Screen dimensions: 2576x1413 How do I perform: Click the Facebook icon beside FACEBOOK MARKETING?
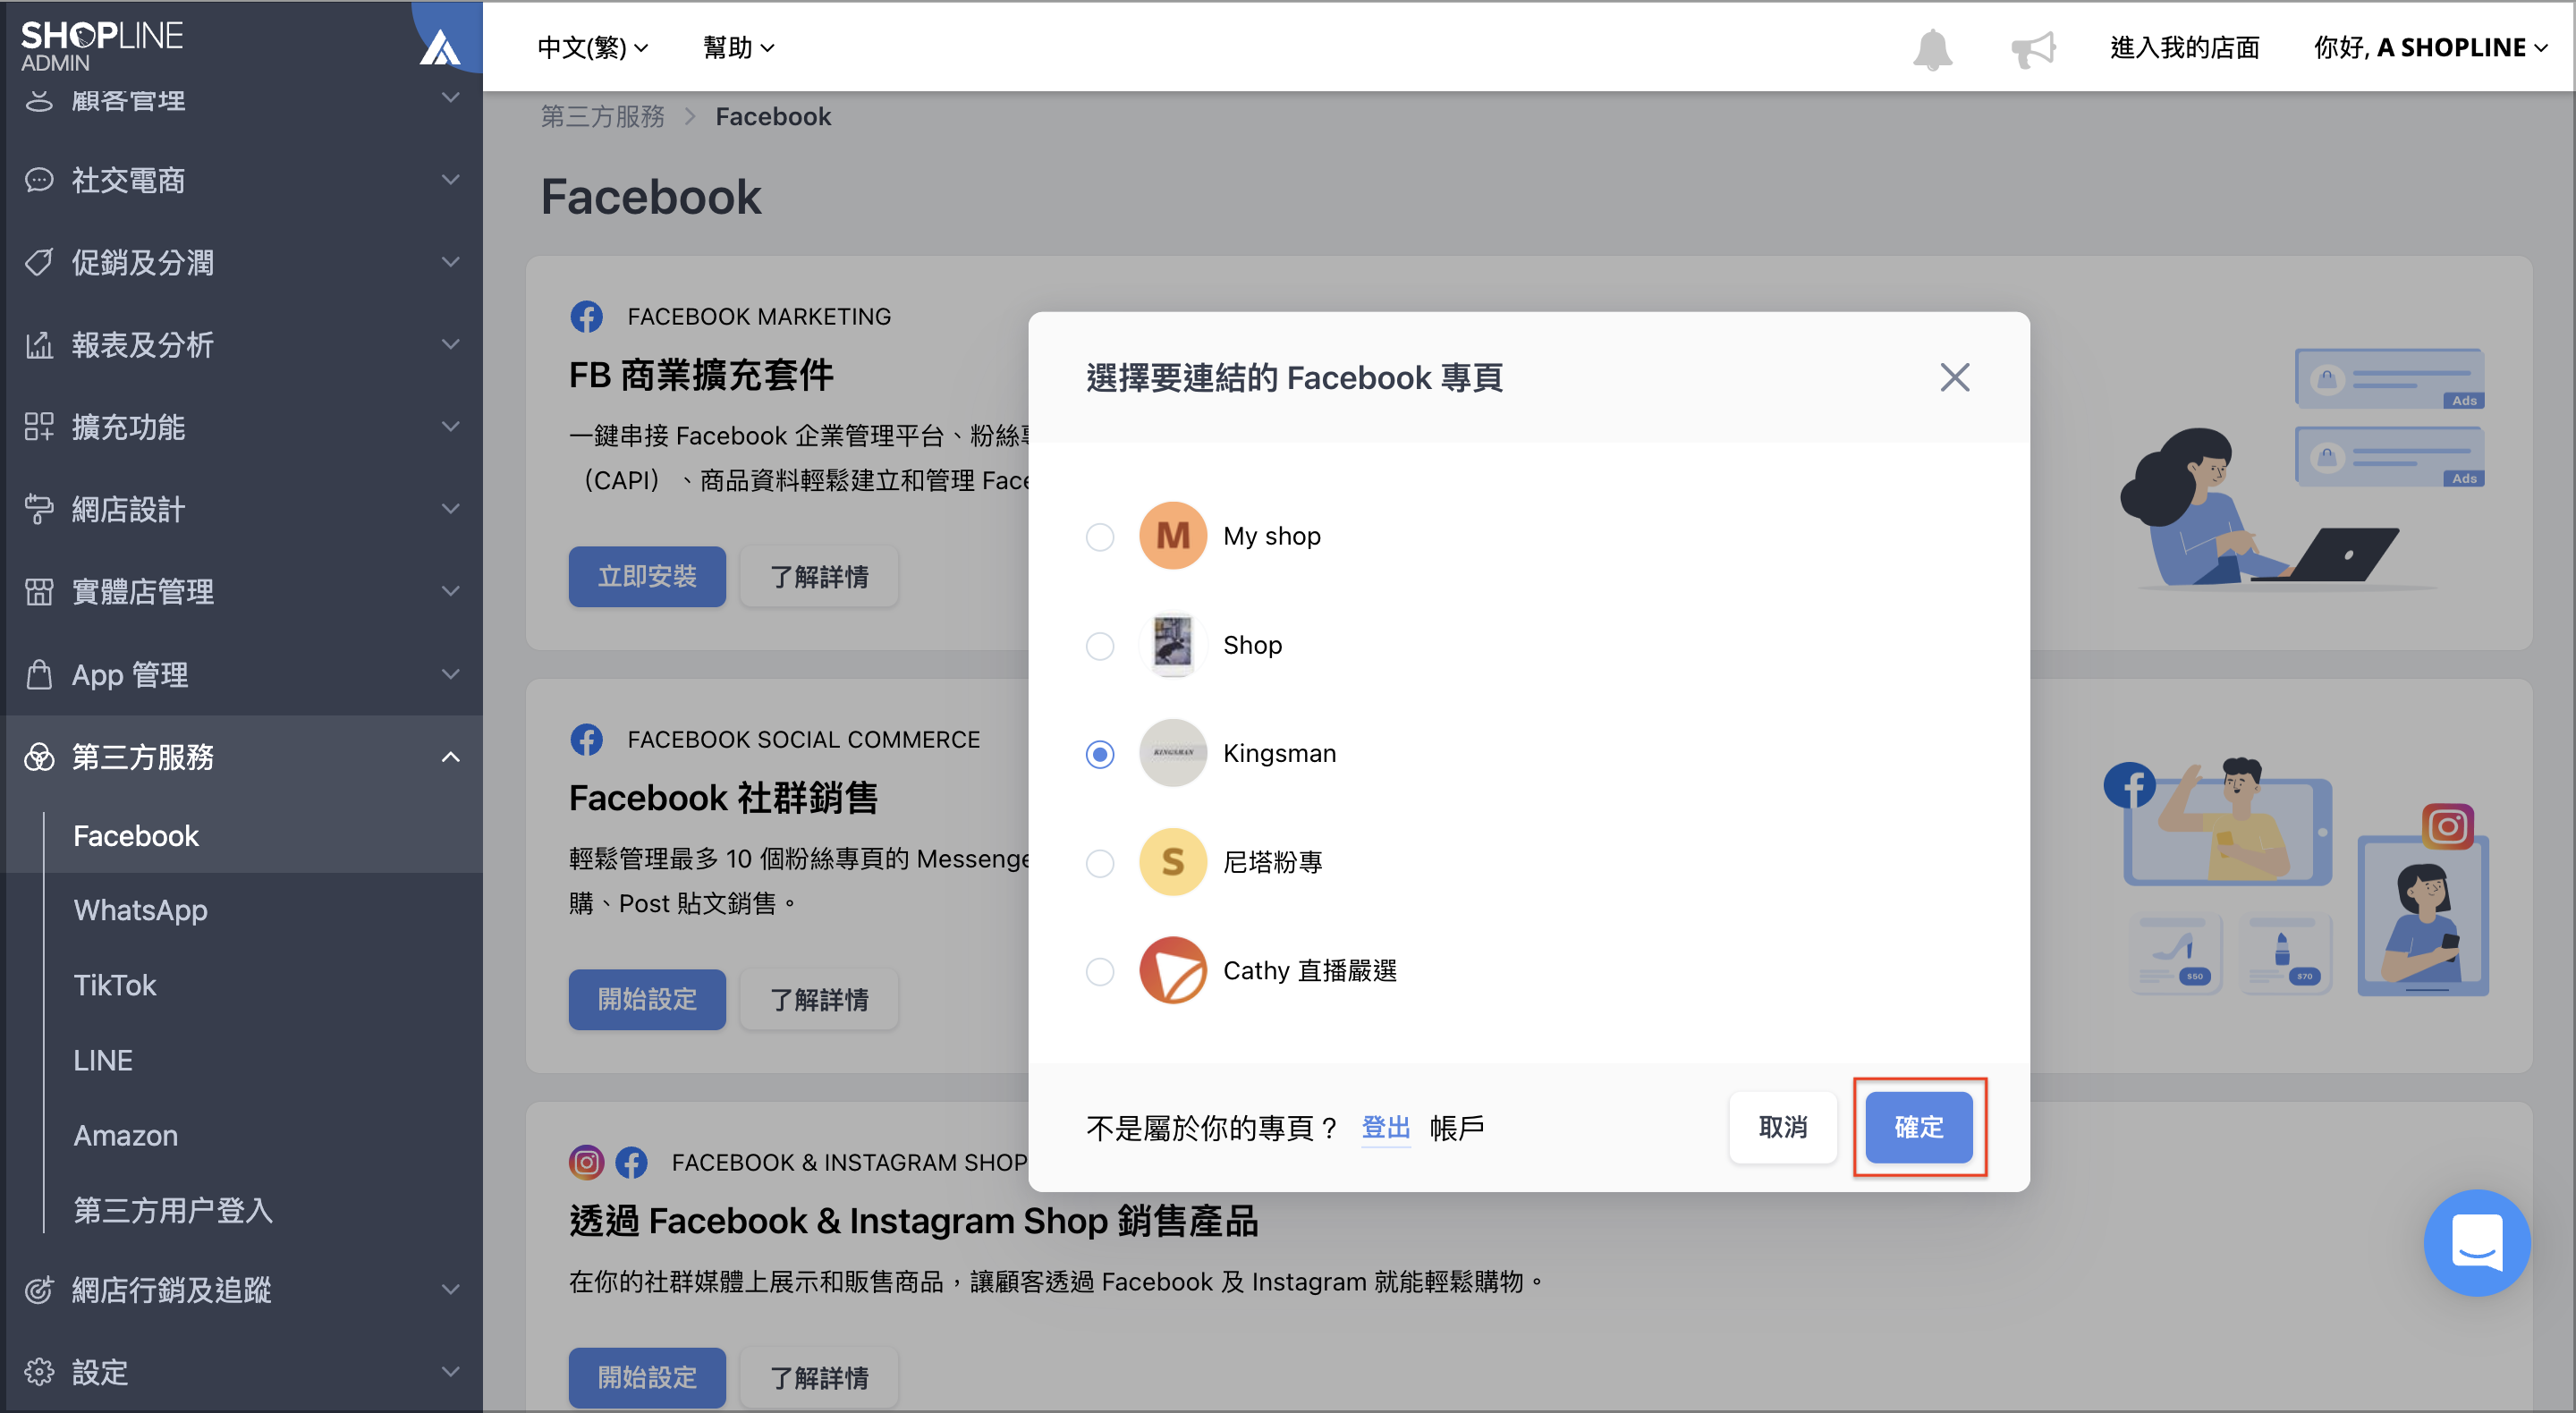586,317
